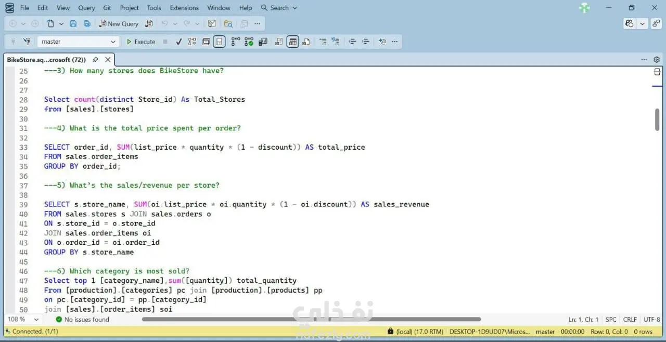The height and width of the screenshot is (342, 666).
Task: Open the account/feedback icon at top right
Action: 657,23
